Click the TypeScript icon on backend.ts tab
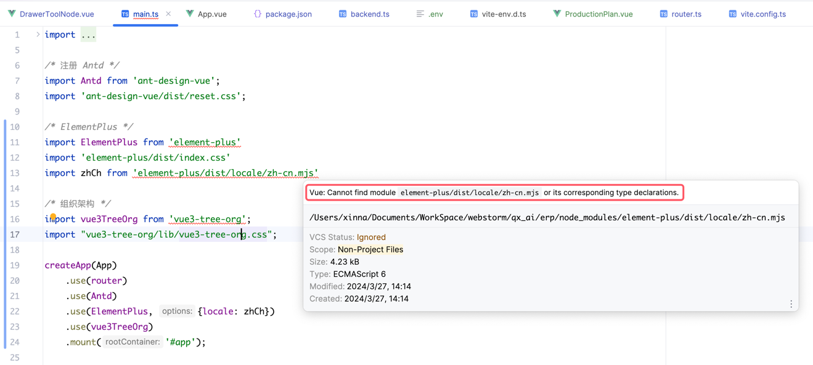This screenshot has width=813, height=365. click(343, 14)
